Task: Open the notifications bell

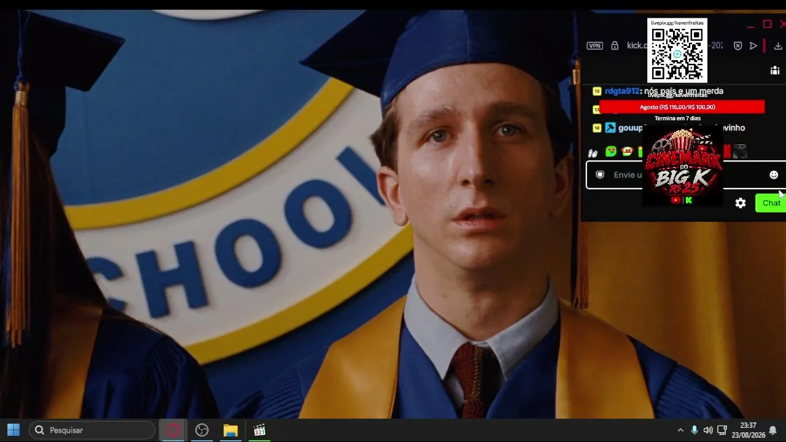Action: coord(773,430)
